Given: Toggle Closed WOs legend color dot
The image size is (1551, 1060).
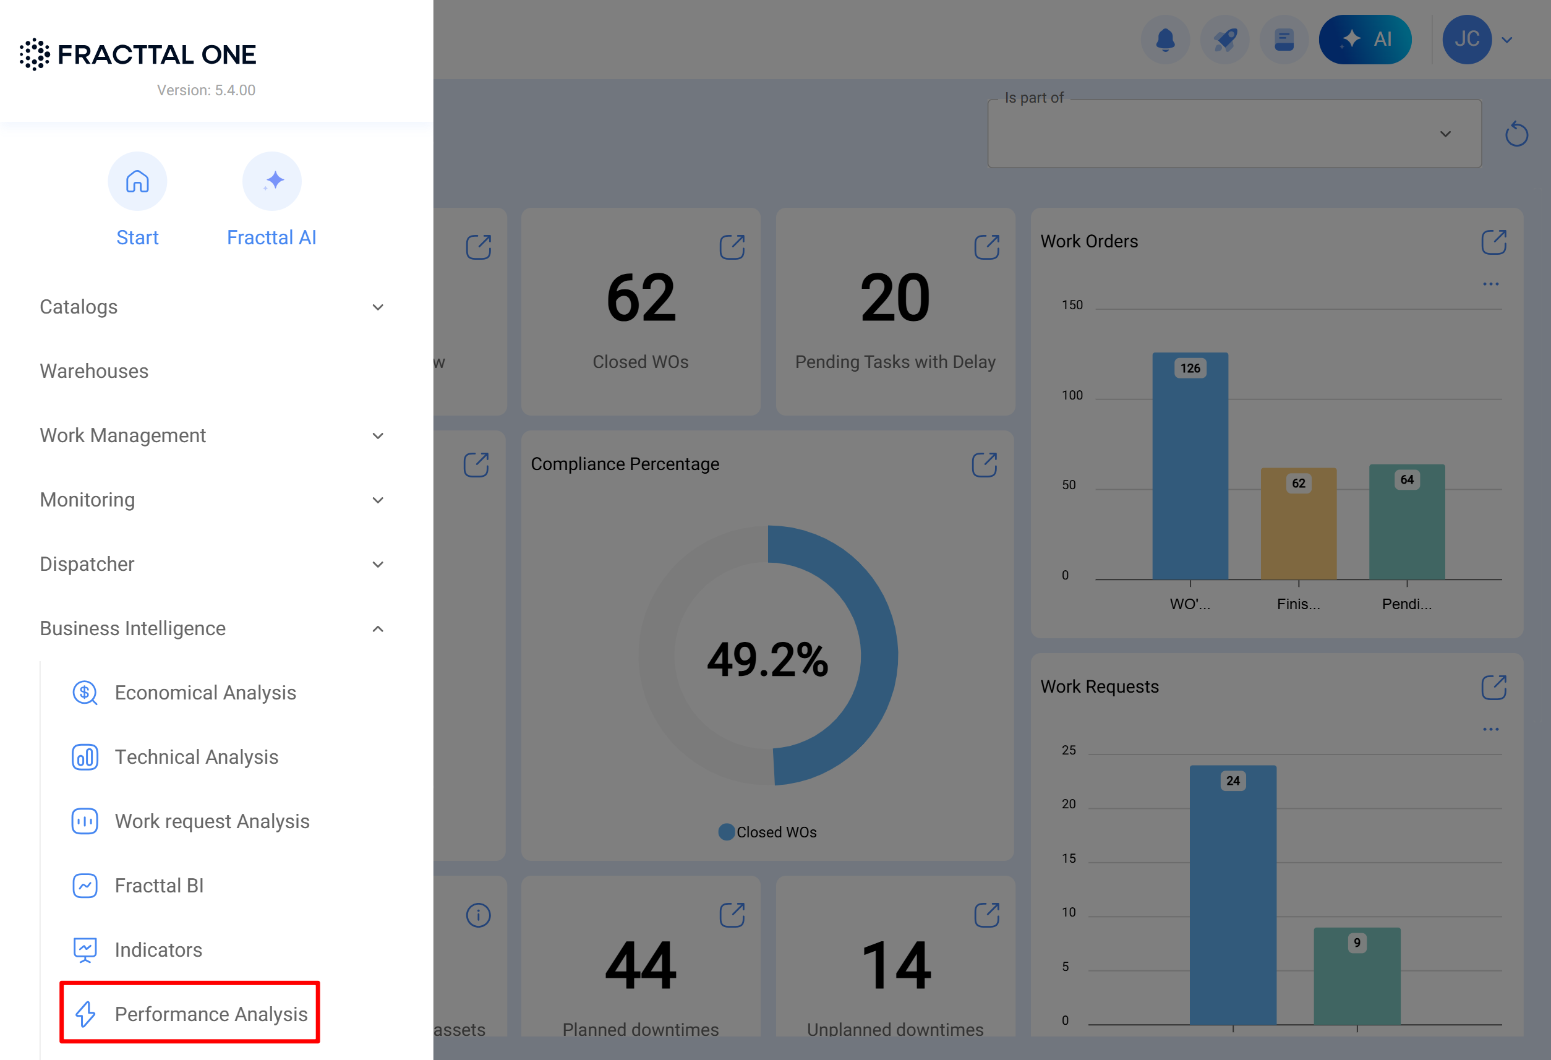Looking at the screenshot, I should point(726,832).
